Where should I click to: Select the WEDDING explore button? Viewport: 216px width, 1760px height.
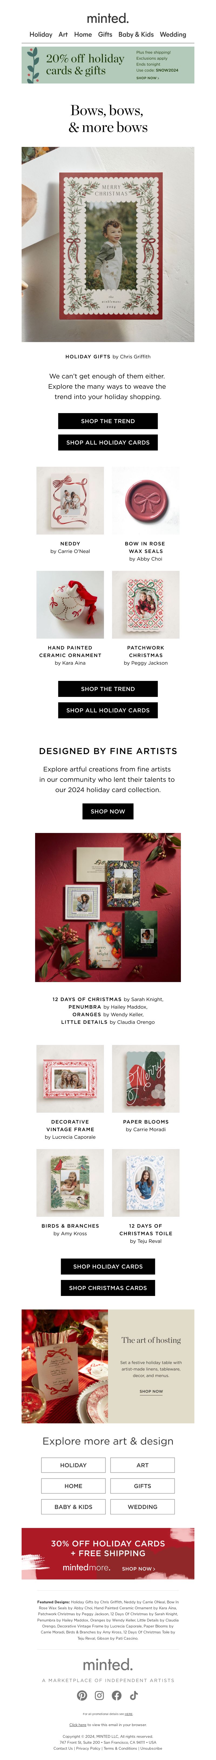pyautogui.click(x=142, y=1507)
